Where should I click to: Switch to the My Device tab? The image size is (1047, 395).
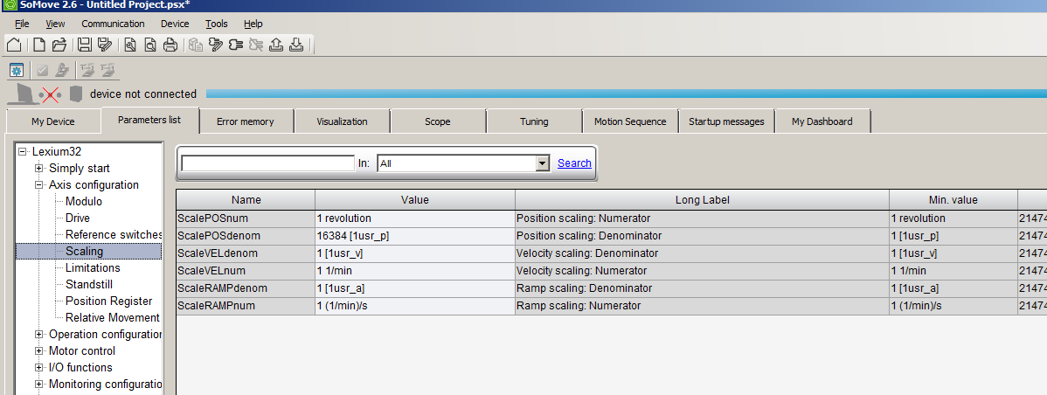[53, 121]
